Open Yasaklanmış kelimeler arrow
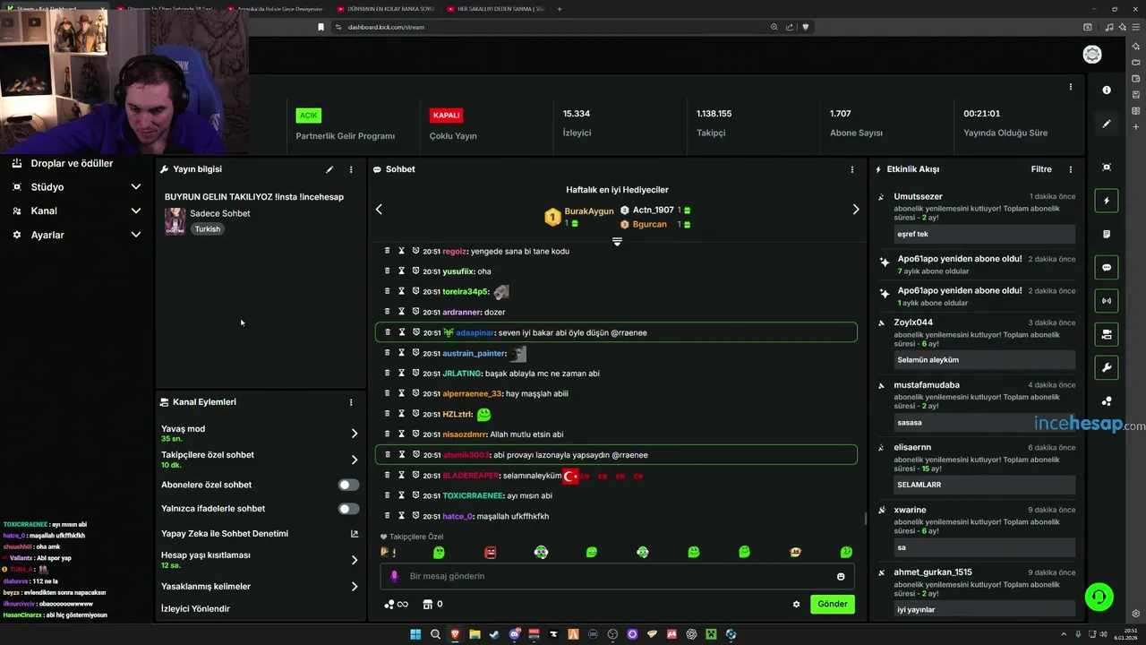1146x645 pixels. pyautogui.click(x=355, y=587)
